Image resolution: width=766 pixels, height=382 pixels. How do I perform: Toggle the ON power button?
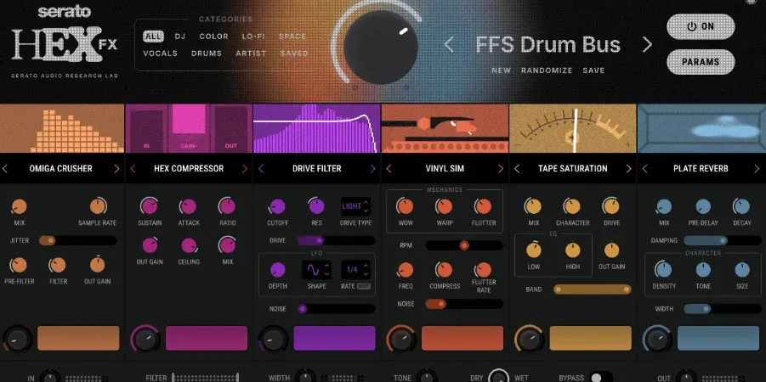point(701,27)
